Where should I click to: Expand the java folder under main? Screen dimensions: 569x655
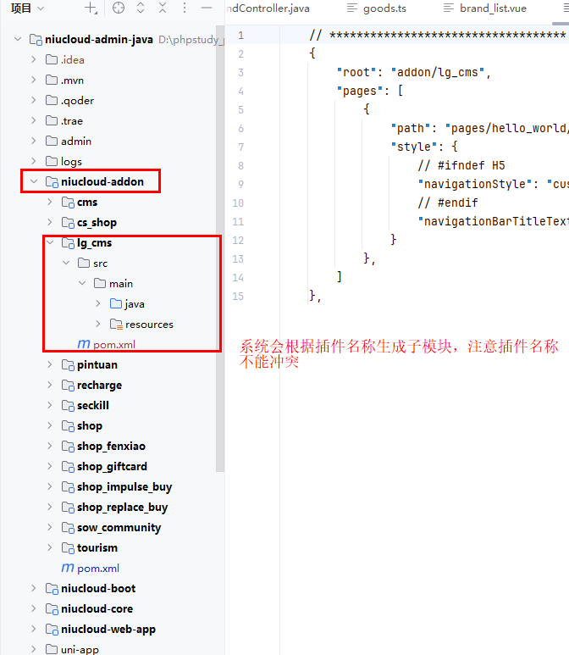(98, 304)
